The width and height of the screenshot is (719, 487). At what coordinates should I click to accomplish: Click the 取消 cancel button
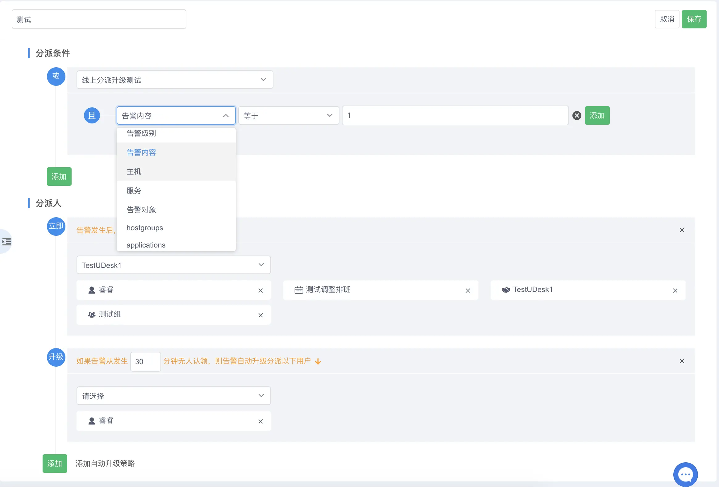(x=667, y=19)
